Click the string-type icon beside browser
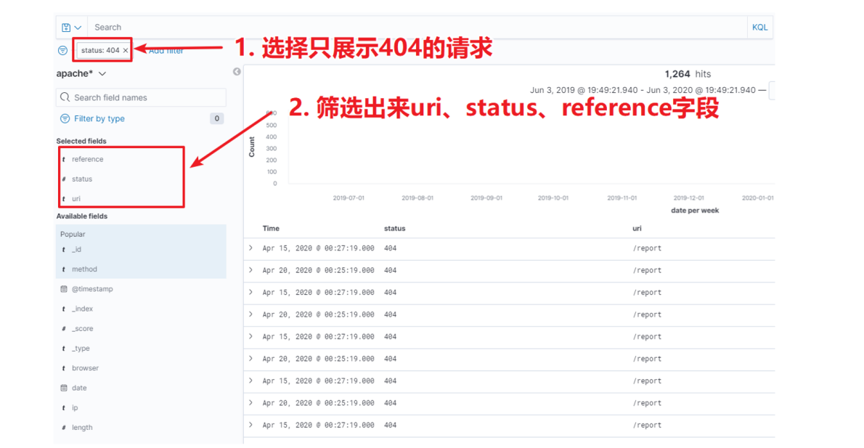 click(64, 369)
